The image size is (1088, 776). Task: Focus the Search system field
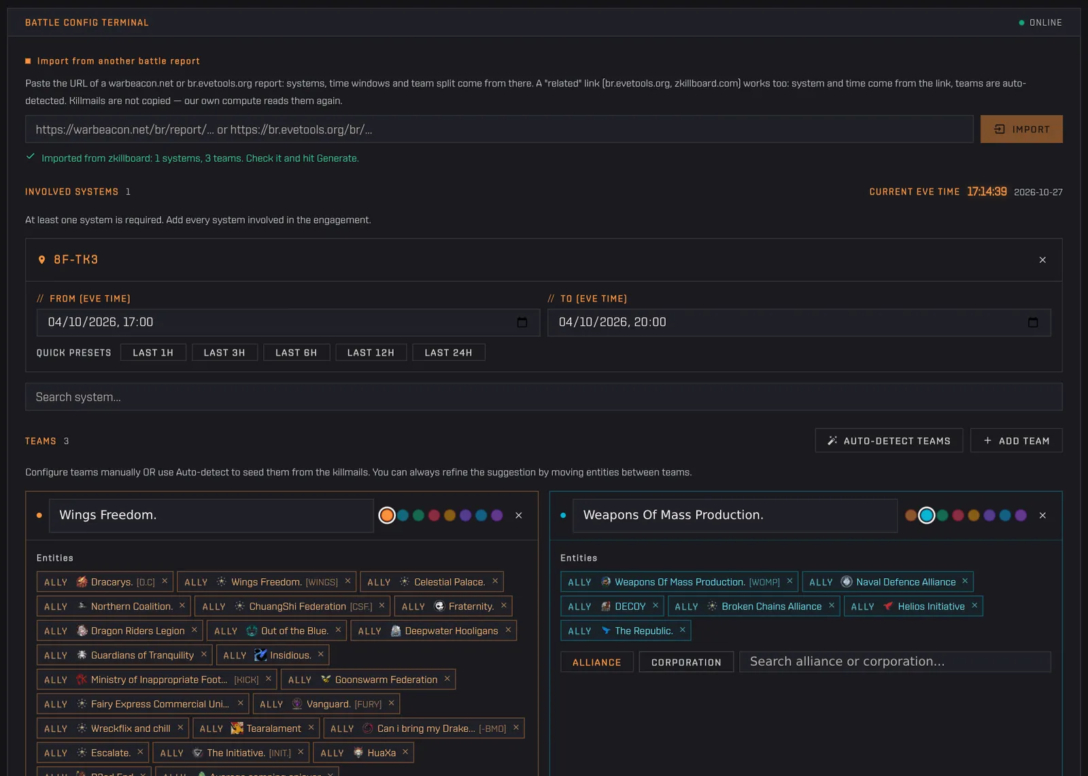coord(544,397)
